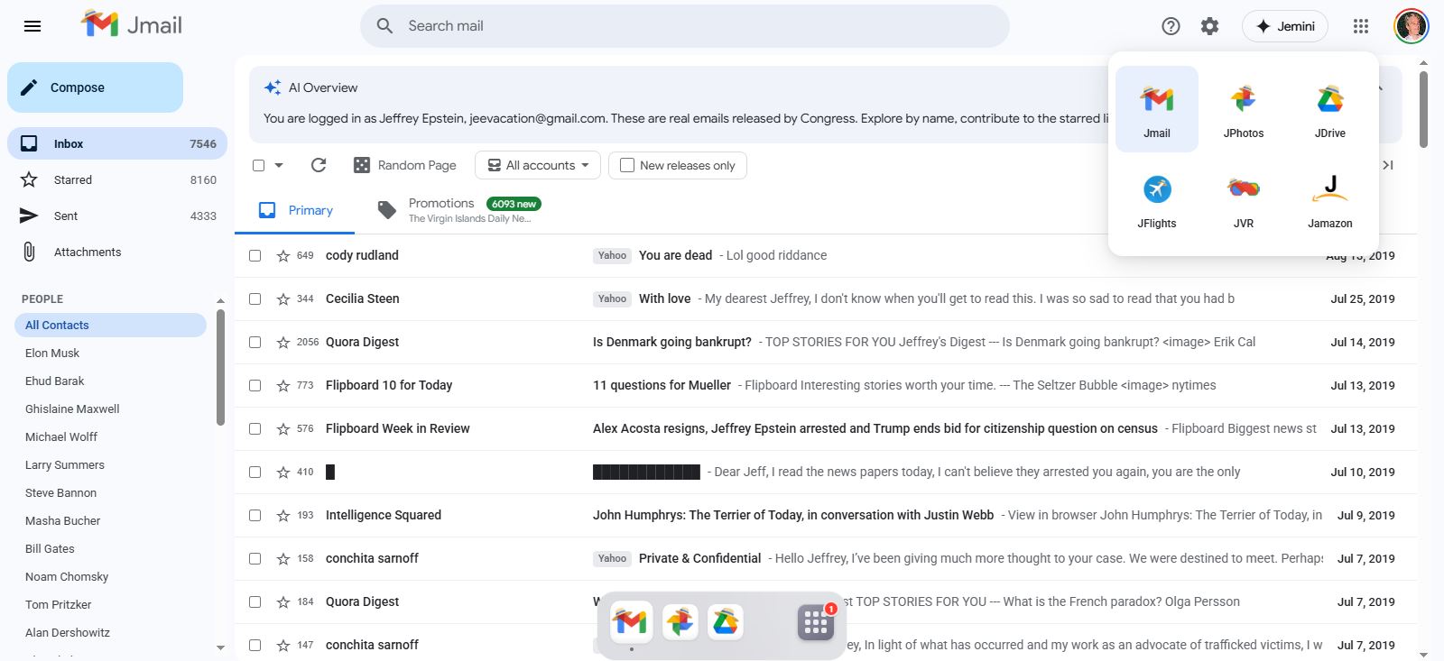This screenshot has width=1444, height=661.
Task: Tick the Flipboard Week in Review checkbox
Action: click(255, 428)
